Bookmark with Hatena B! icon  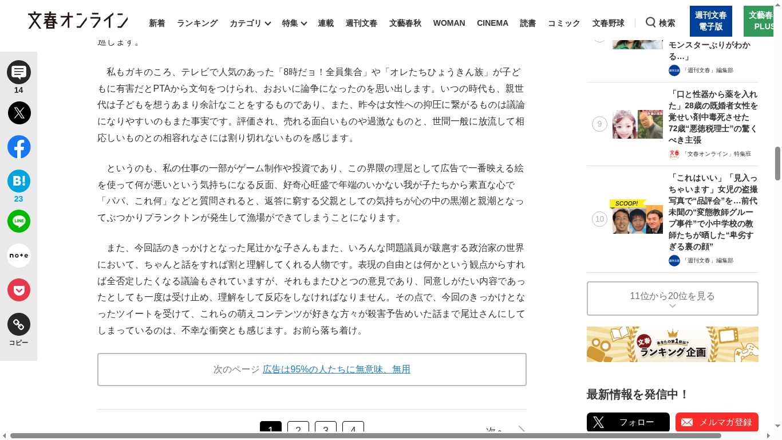(x=19, y=181)
